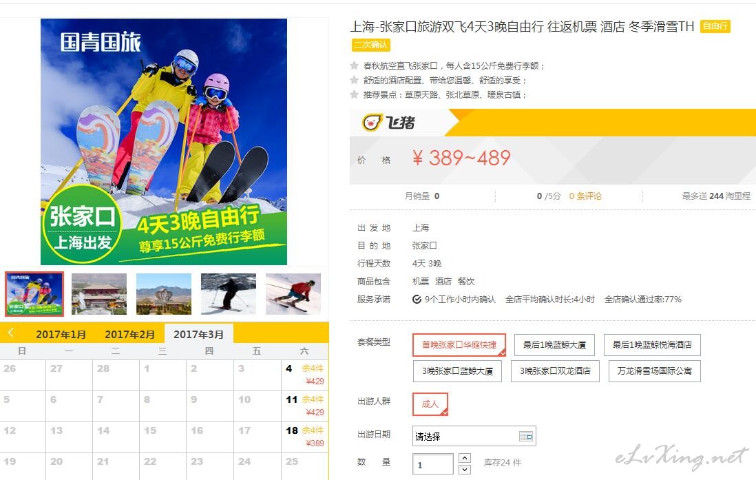The width and height of the screenshot is (756, 480).
Task: Select package 最后1晚蓝鲸大厦
Action: (x=554, y=345)
